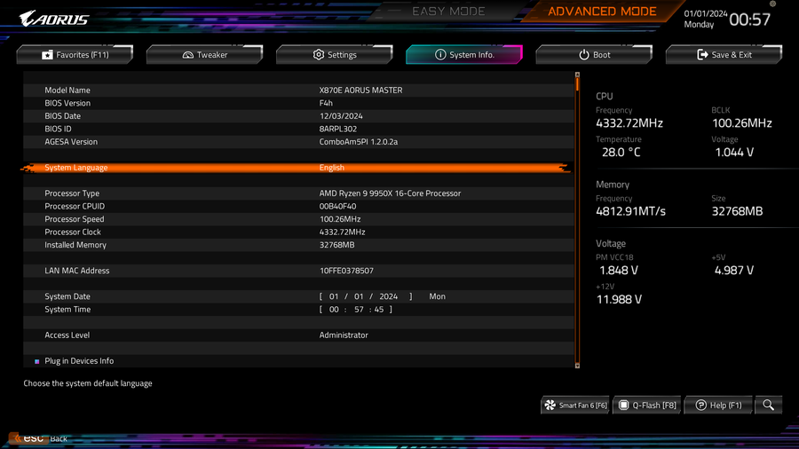799x449 pixels.
Task: Open Help (F1)
Action: [718, 406]
